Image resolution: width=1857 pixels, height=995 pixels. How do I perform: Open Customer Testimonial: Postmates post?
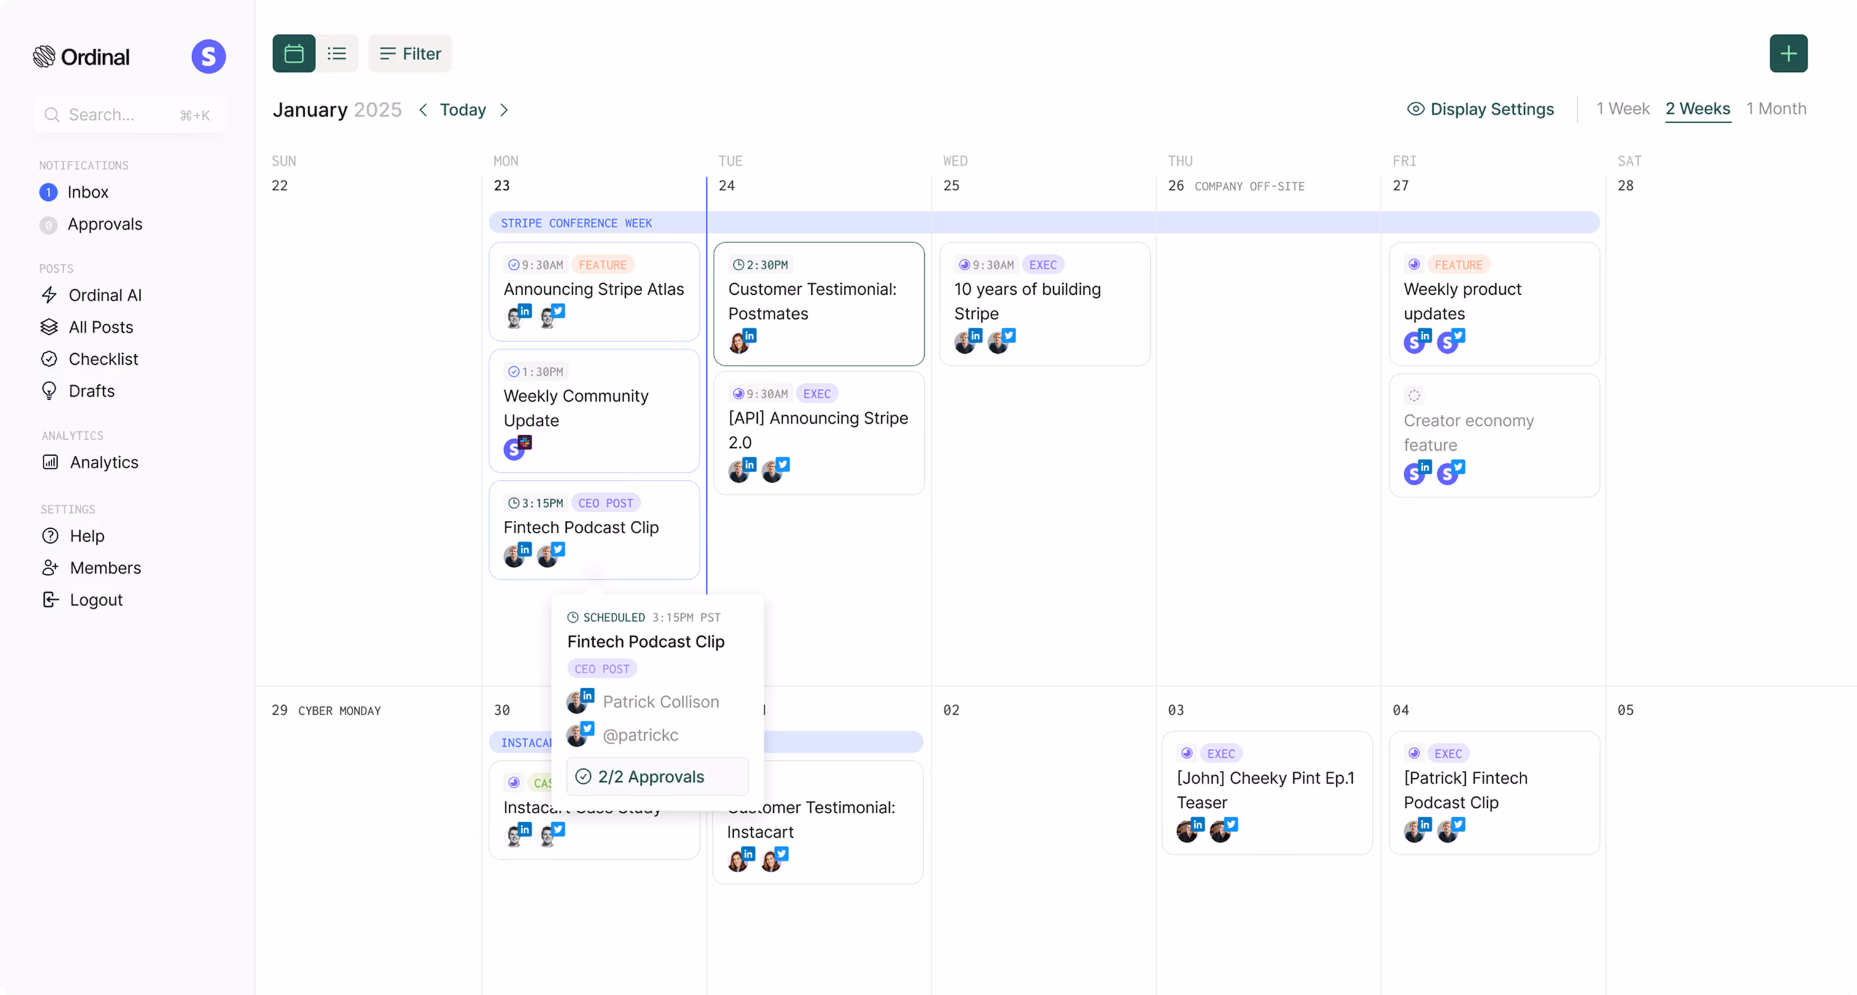point(819,303)
